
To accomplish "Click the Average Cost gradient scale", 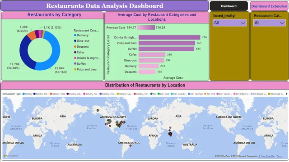I will pos(146,27).
